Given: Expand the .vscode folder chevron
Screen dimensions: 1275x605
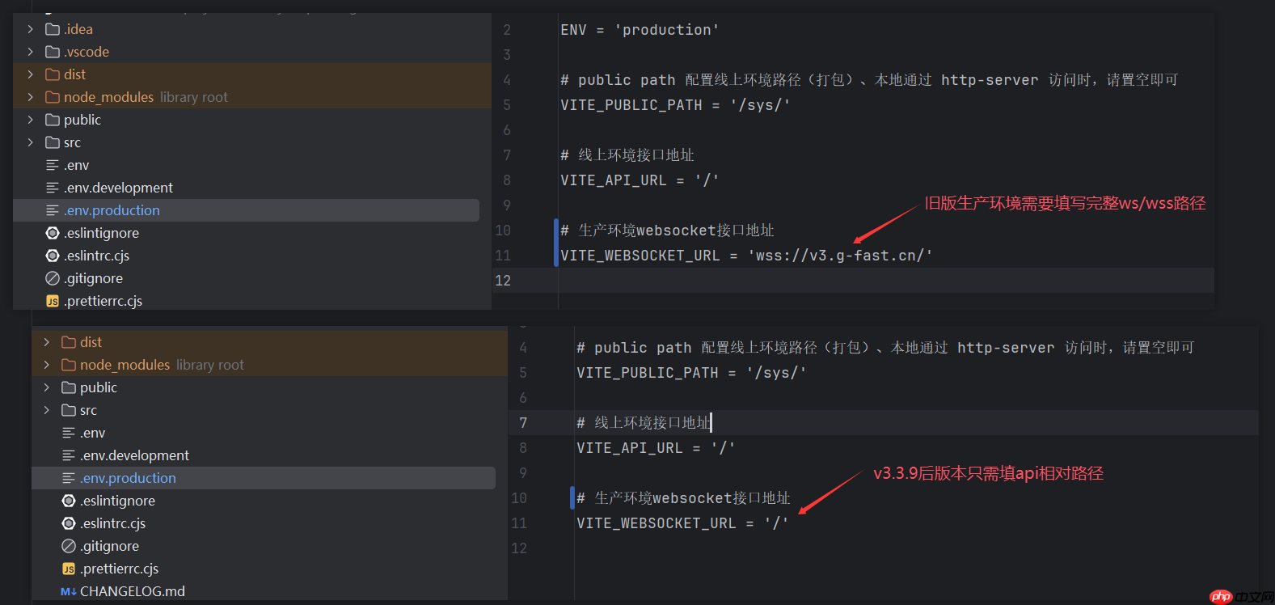Looking at the screenshot, I should coord(30,52).
